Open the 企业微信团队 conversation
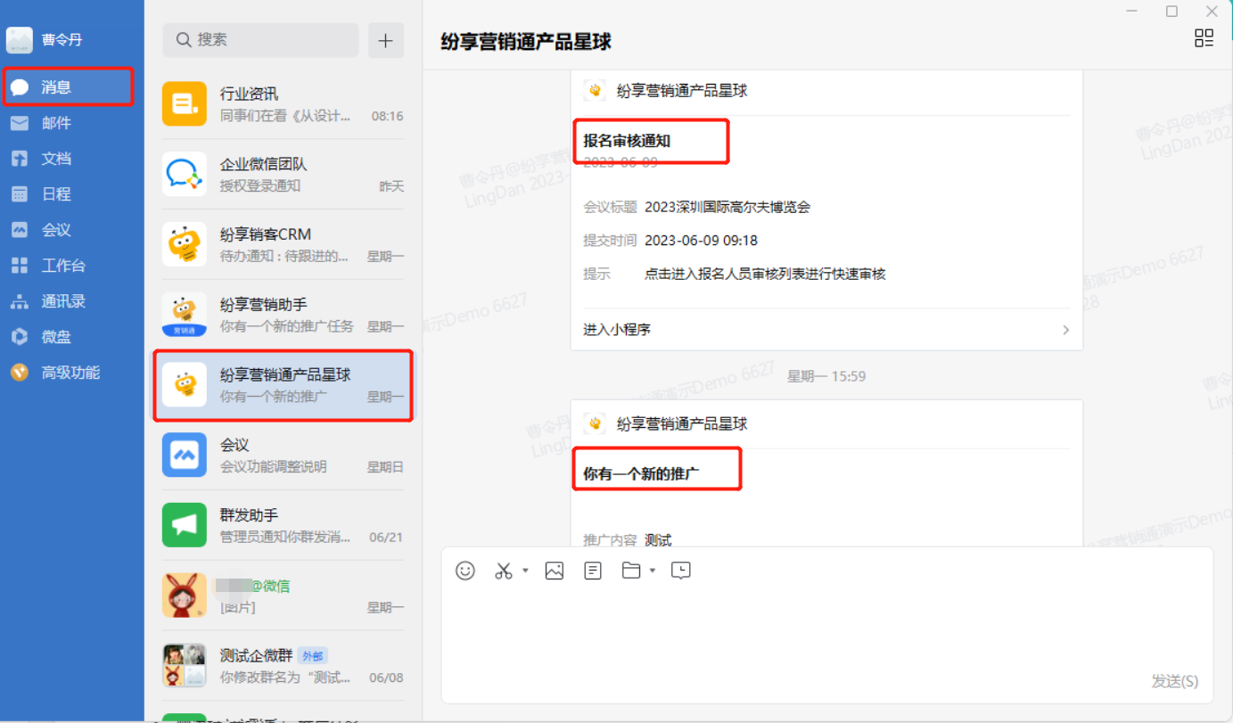This screenshot has width=1233, height=723. tap(283, 175)
